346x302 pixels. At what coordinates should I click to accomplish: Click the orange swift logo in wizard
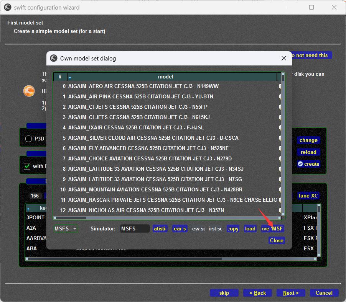pyautogui.click(x=29, y=91)
